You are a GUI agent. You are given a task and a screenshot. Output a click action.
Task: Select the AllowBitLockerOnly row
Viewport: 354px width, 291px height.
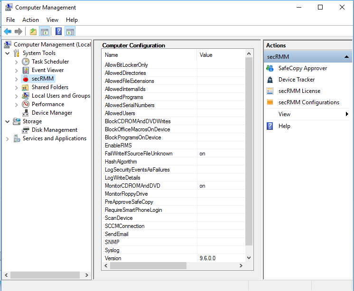(173, 65)
